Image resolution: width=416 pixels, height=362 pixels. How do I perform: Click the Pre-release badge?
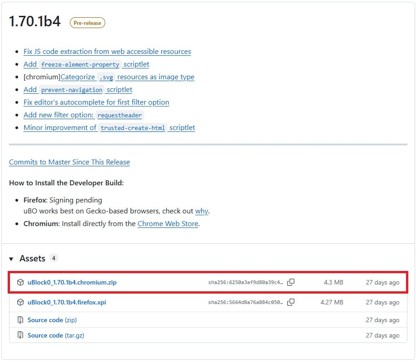pyautogui.click(x=88, y=23)
